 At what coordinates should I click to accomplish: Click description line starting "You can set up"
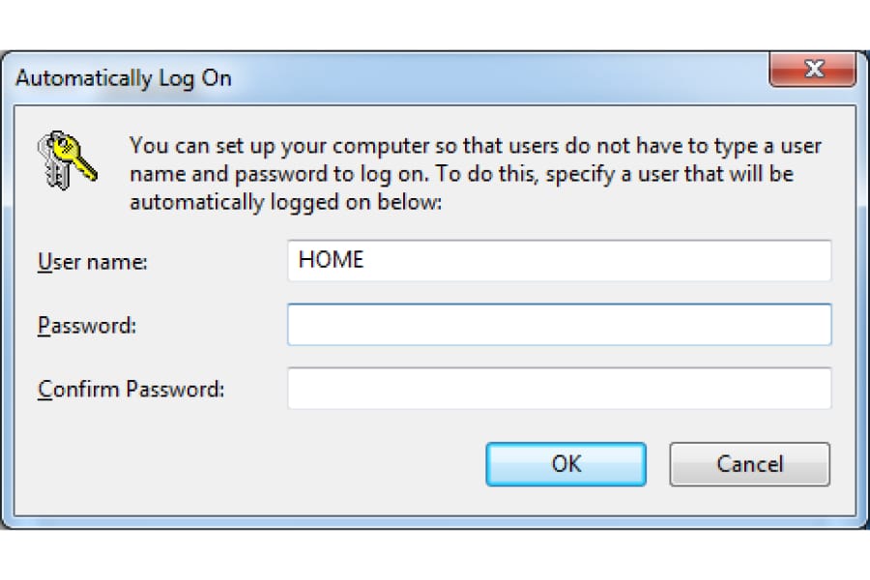tap(476, 146)
